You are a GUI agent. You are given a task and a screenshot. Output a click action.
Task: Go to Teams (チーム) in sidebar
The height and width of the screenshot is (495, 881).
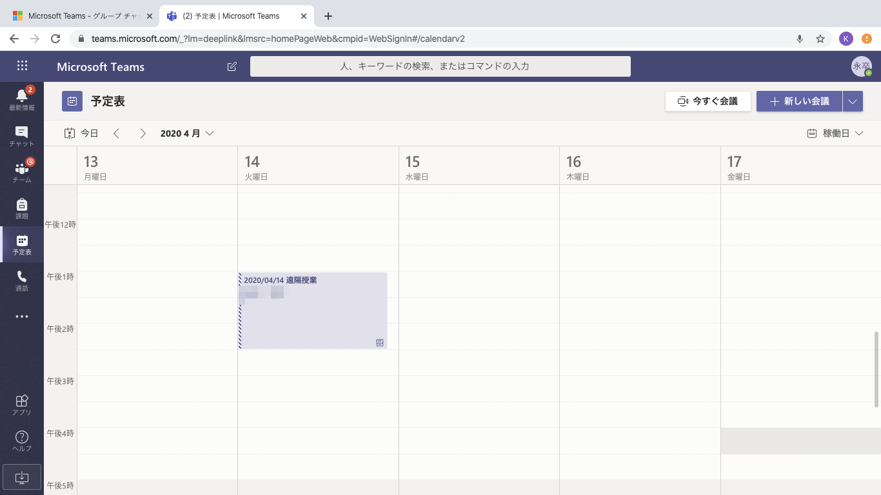click(x=22, y=171)
